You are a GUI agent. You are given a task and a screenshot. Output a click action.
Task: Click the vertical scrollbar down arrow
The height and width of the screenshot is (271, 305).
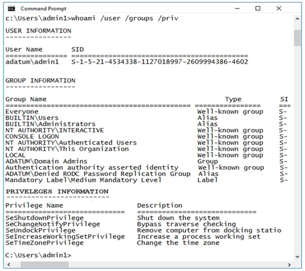[x=297, y=257]
